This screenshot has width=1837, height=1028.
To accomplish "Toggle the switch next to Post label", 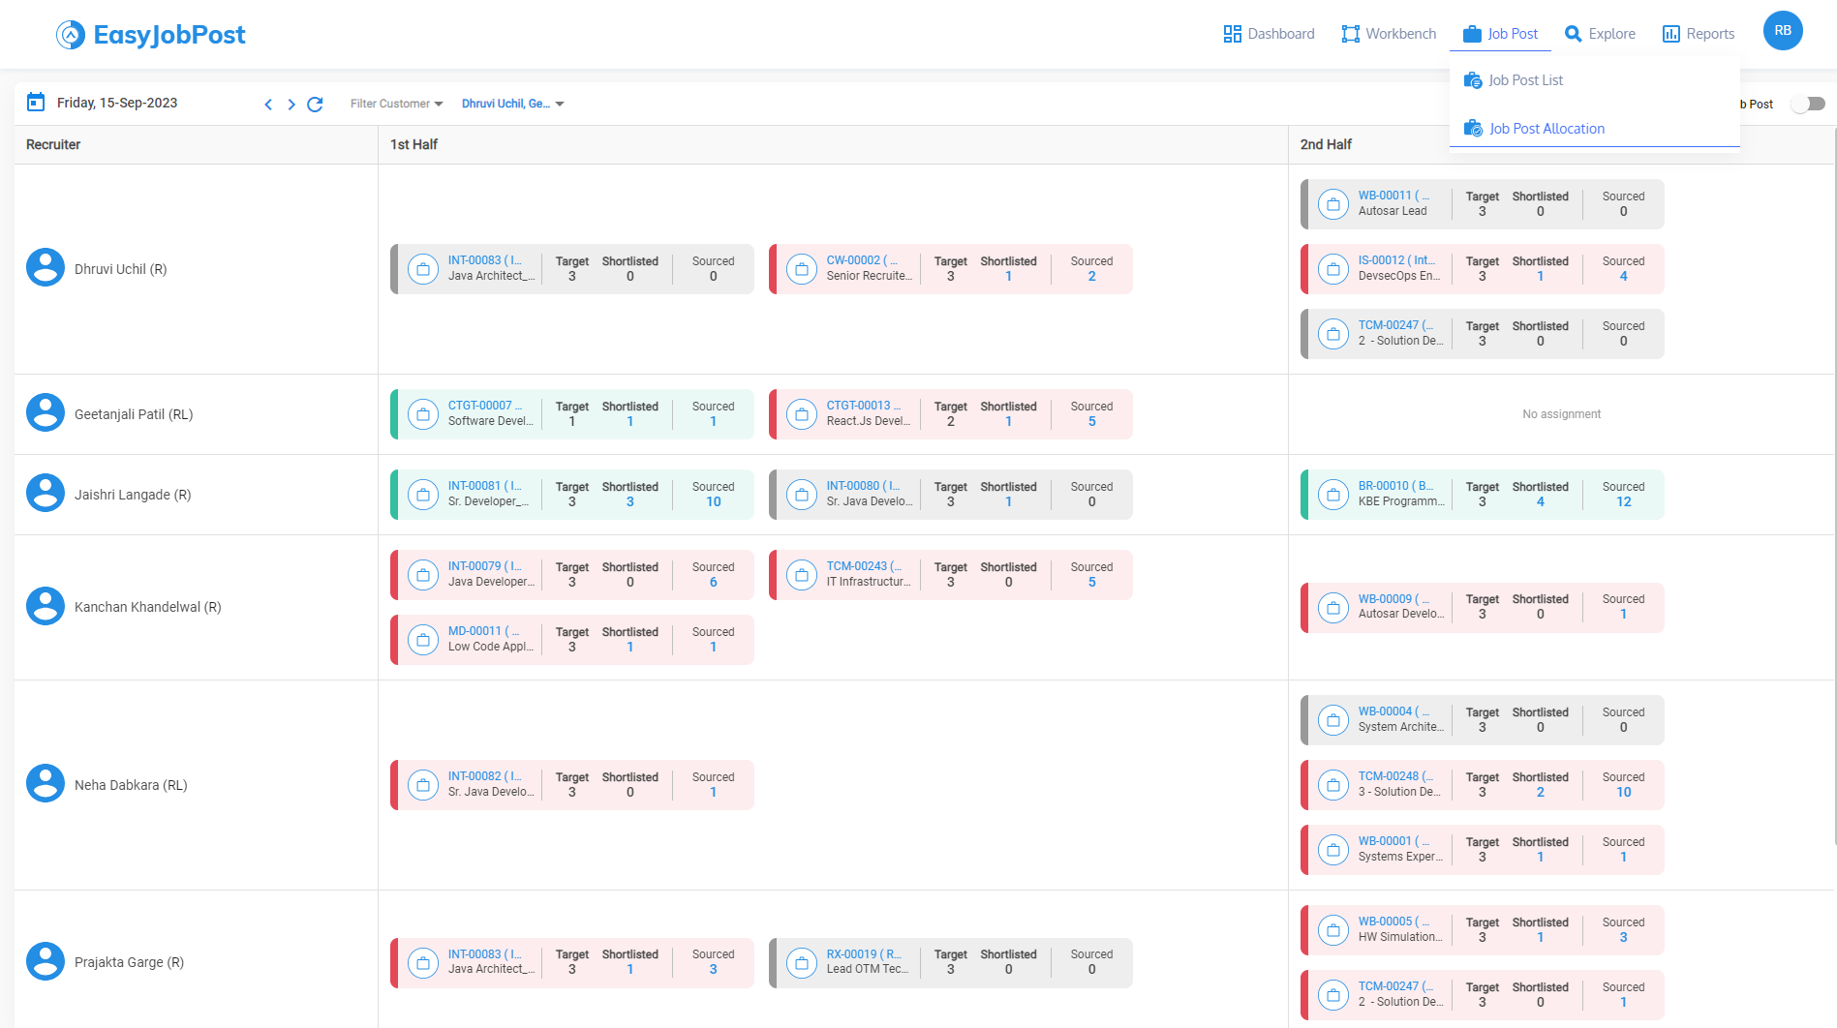I will 1807,105.
